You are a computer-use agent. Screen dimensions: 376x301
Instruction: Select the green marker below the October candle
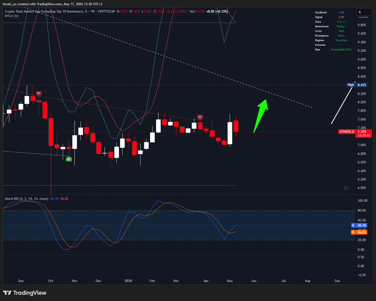pyautogui.click(x=69, y=159)
